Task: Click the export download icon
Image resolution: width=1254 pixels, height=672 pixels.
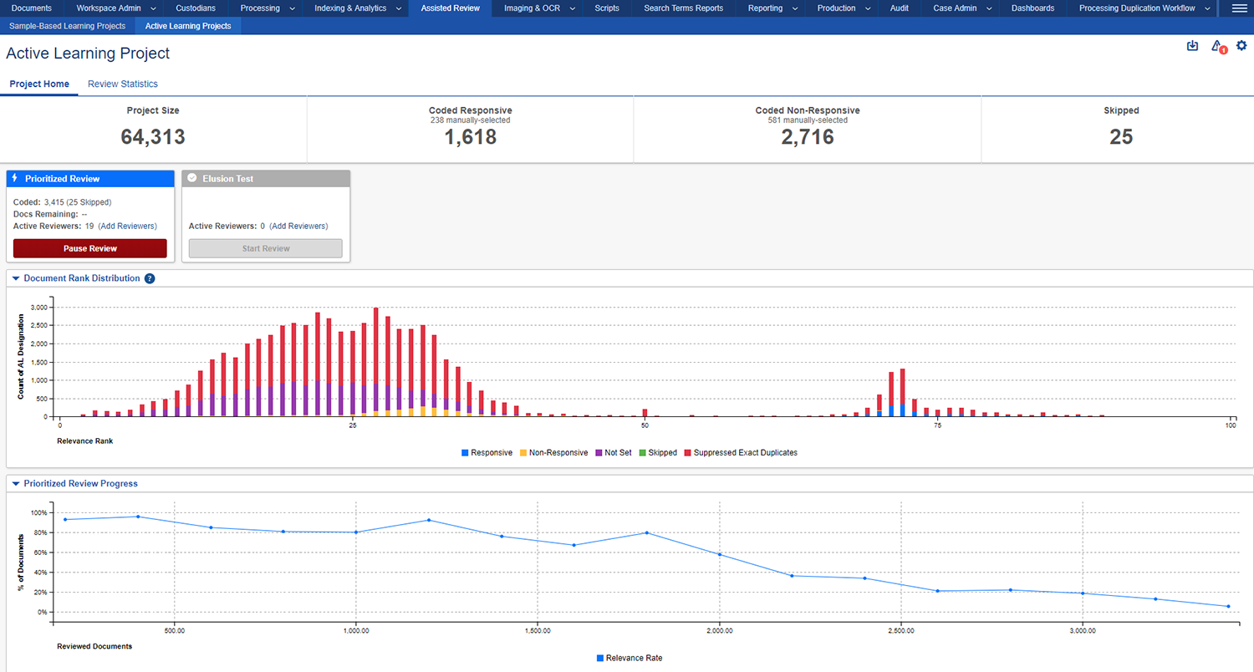Action: coord(1192,46)
